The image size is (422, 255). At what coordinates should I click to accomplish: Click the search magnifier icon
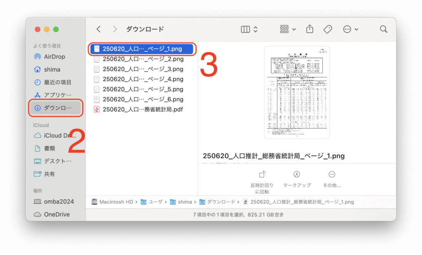(x=384, y=29)
